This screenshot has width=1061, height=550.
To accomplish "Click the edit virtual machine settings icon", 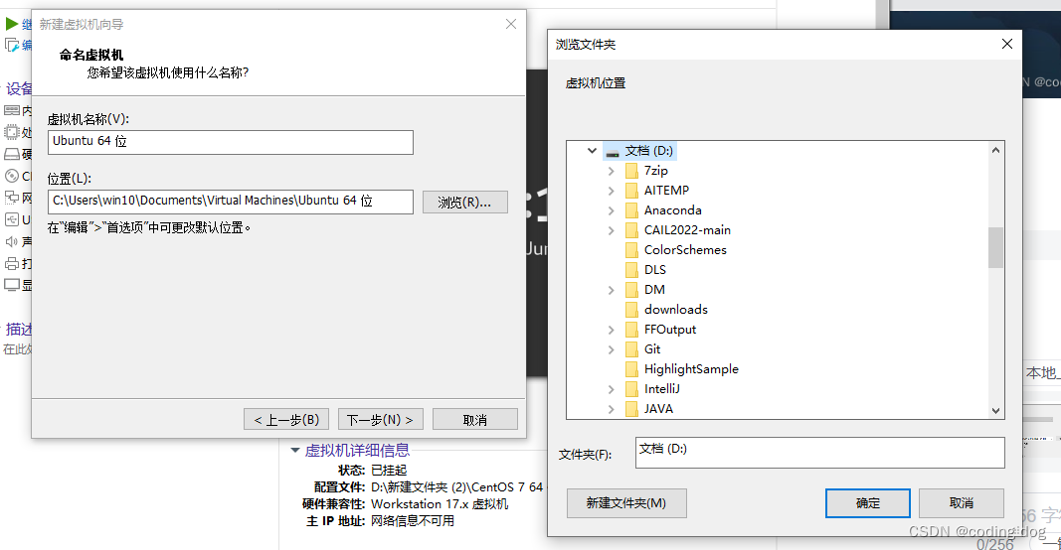I will pyautogui.click(x=12, y=46).
